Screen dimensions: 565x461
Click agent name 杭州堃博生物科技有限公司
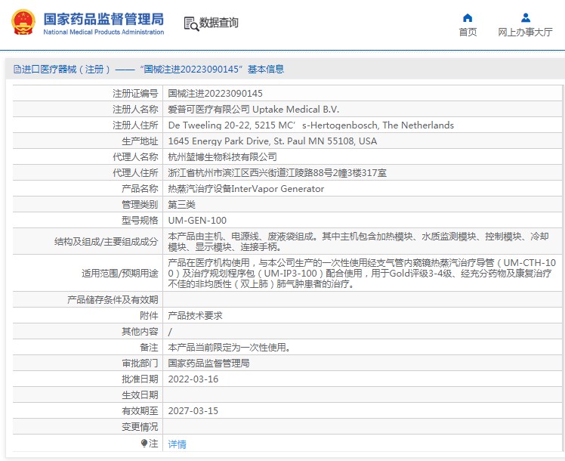pyautogui.click(x=222, y=157)
